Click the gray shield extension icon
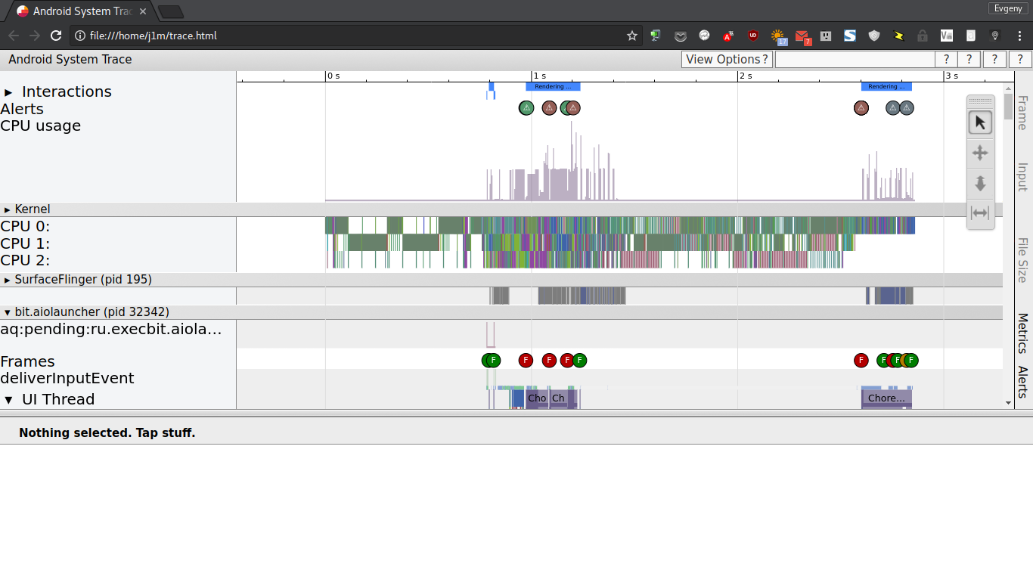Screen dimensions: 1033x564 (874, 36)
